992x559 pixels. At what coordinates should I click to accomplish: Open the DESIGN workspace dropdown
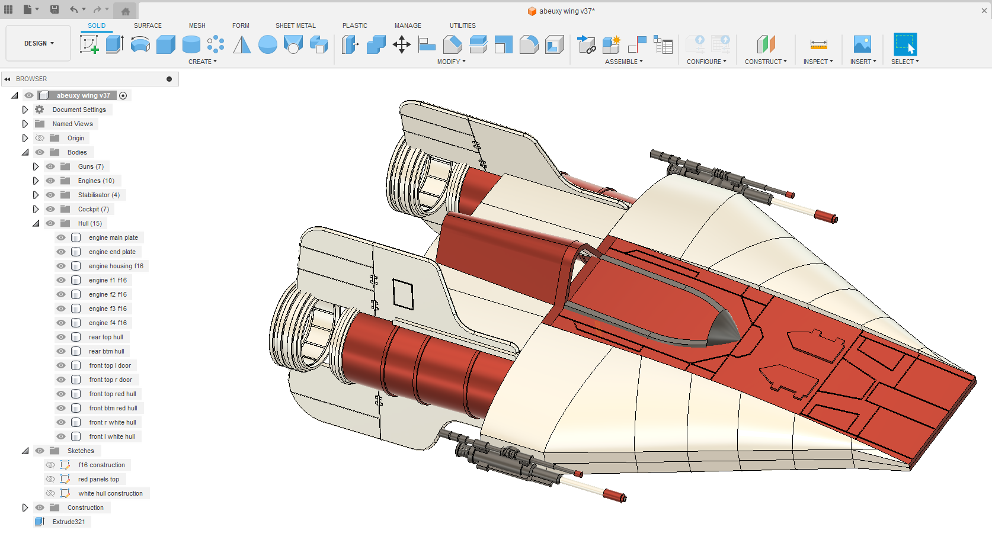(x=39, y=43)
